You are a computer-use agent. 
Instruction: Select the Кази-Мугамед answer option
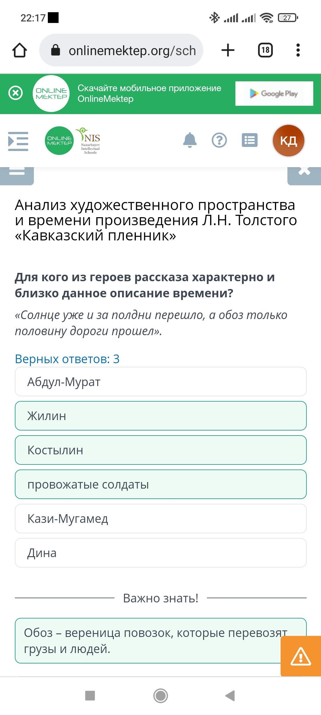tap(160, 519)
